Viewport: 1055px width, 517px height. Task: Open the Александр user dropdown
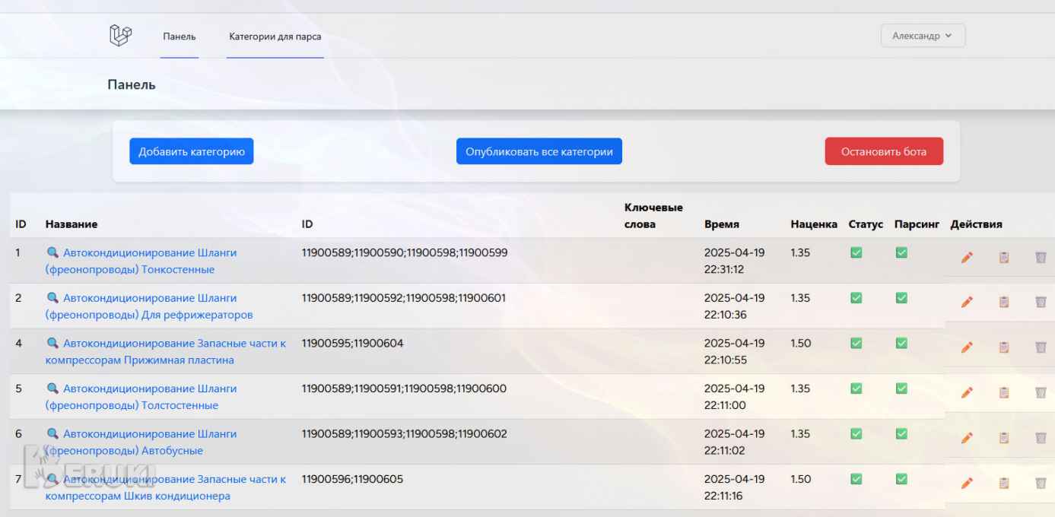[x=922, y=36]
